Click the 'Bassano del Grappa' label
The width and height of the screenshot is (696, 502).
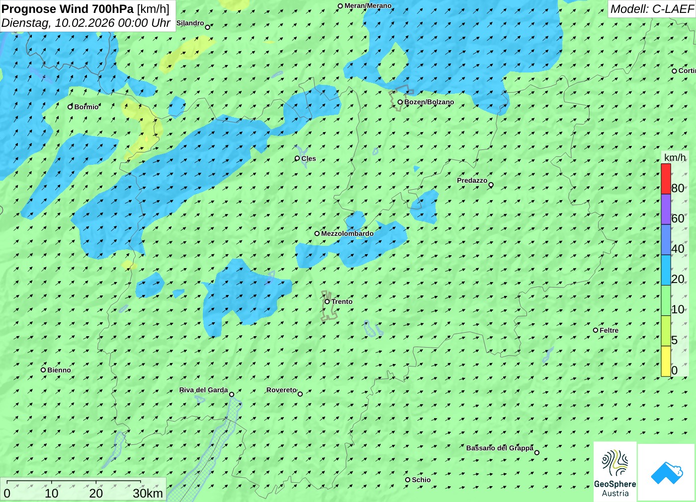[x=500, y=448]
